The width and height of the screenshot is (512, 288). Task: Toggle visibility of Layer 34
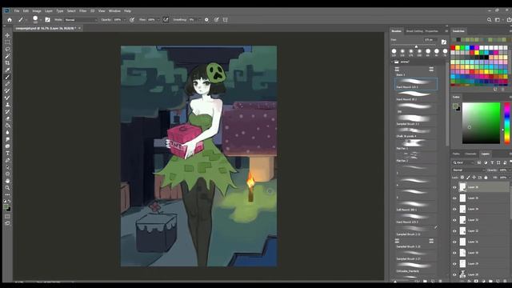click(454, 209)
